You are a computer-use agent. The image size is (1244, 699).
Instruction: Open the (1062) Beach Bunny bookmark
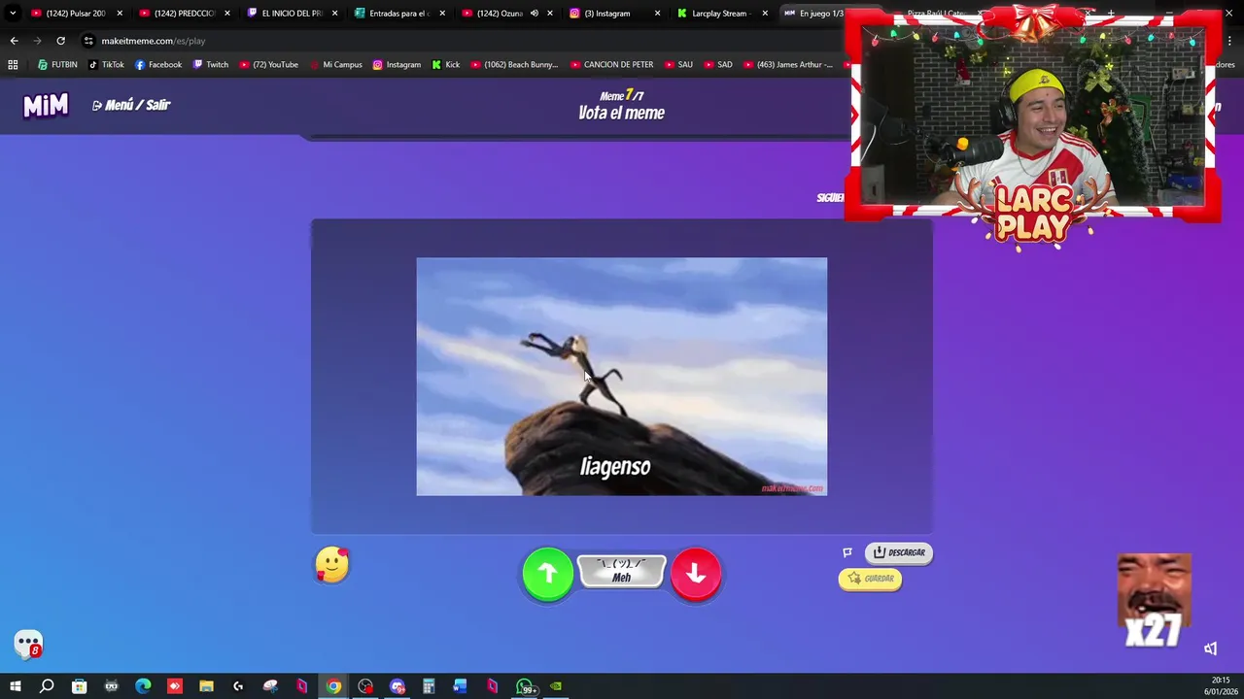514,65
